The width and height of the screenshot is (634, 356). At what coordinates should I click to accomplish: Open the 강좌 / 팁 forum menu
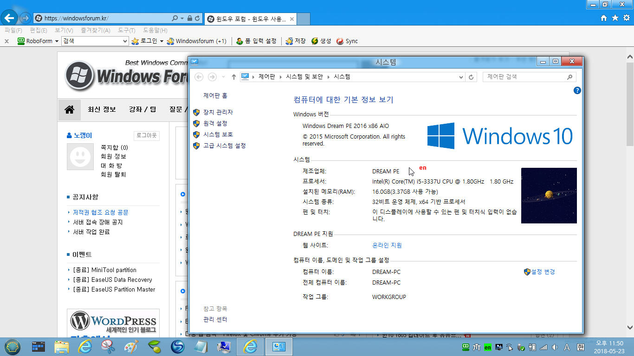(142, 109)
